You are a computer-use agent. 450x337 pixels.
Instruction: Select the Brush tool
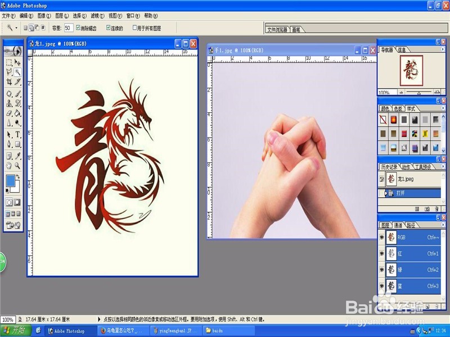17,94
